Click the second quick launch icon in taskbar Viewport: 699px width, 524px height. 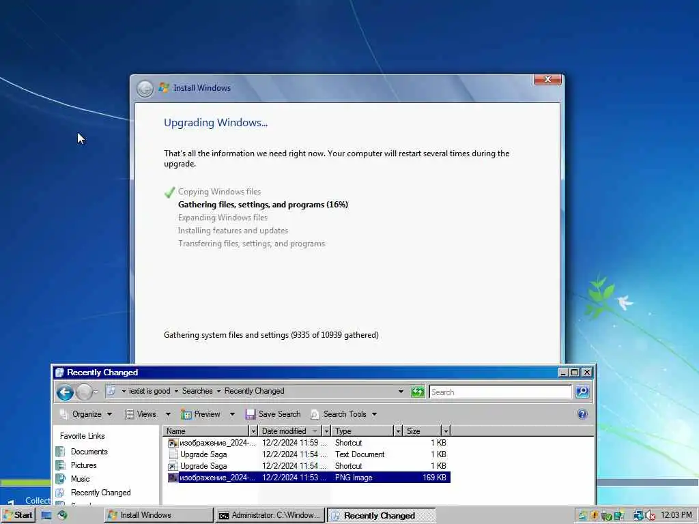(62, 515)
